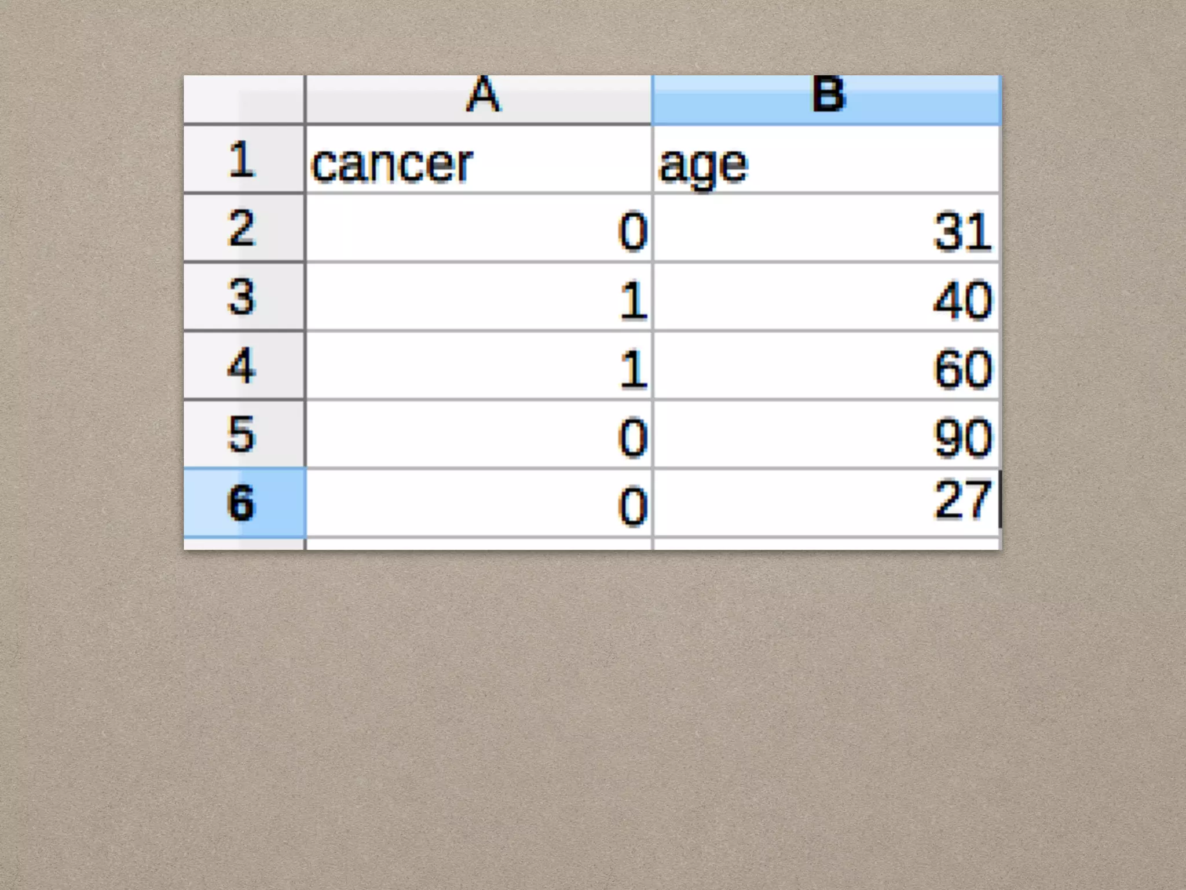Viewport: 1186px width, 890px height.
Task: Select row 1 header
Action: pyautogui.click(x=243, y=159)
